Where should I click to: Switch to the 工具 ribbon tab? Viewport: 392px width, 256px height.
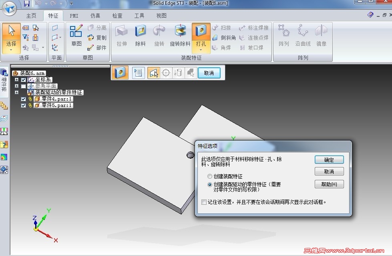[139, 16]
